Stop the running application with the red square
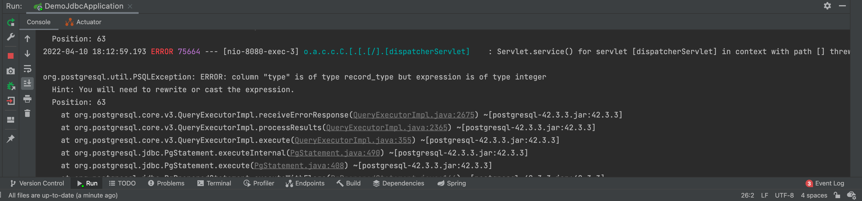Image resolution: width=862 pixels, height=201 pixels. click(11, 56)
